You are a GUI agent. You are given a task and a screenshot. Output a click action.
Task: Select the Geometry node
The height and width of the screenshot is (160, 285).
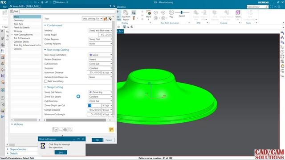(x=19, y=20)
